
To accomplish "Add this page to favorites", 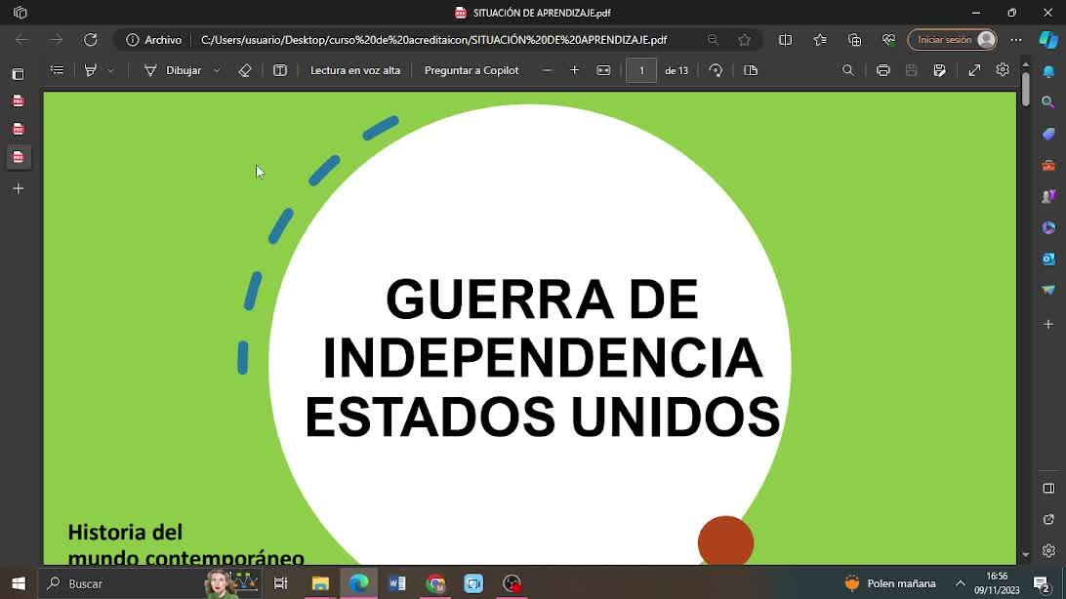I will pos(745,39).
